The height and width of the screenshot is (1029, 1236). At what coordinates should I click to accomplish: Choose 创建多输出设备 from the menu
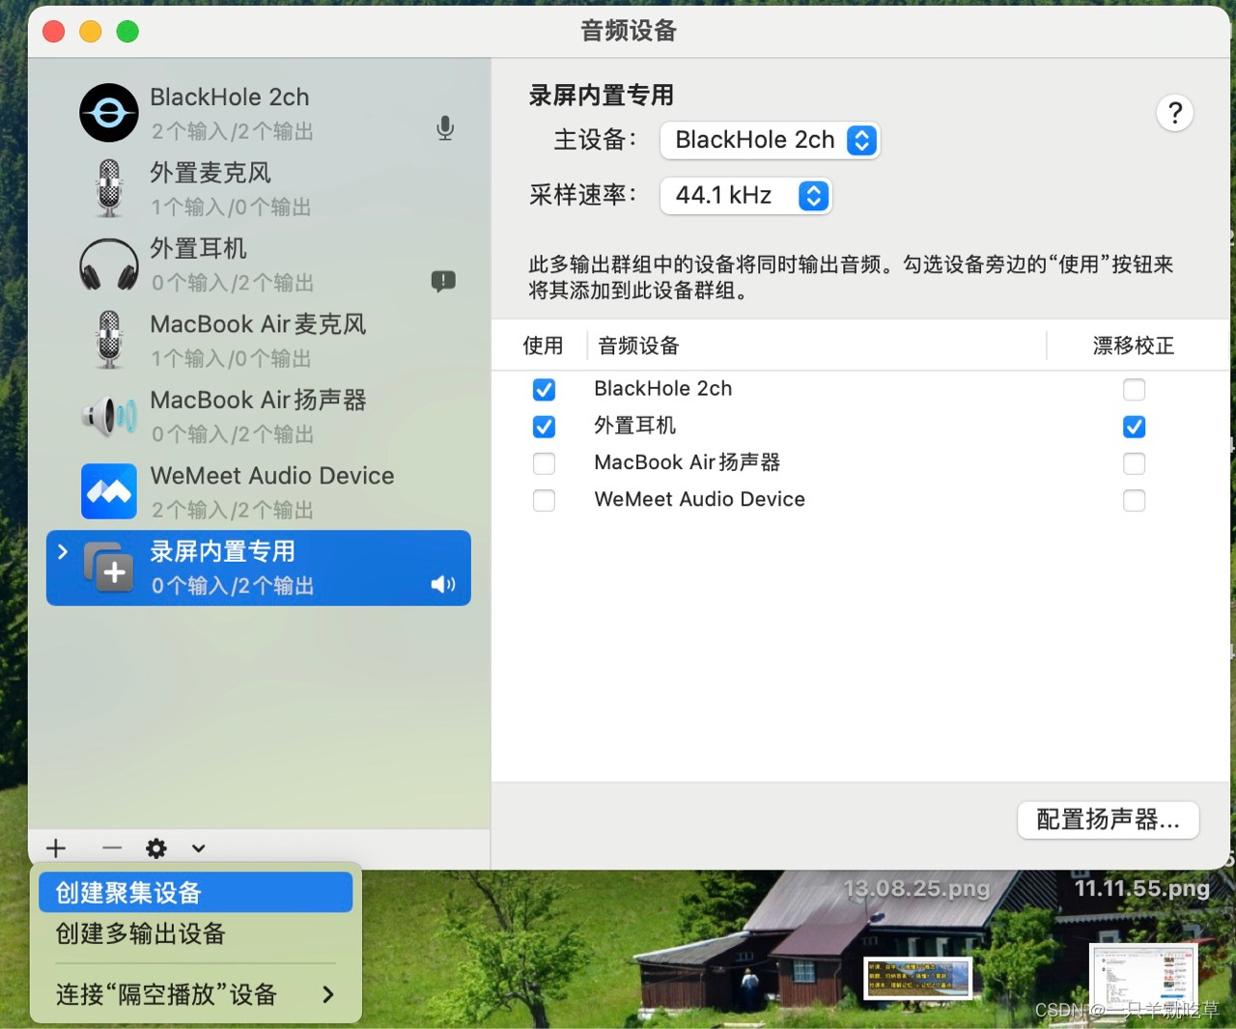pyautogui.click(x=196, y=933)
